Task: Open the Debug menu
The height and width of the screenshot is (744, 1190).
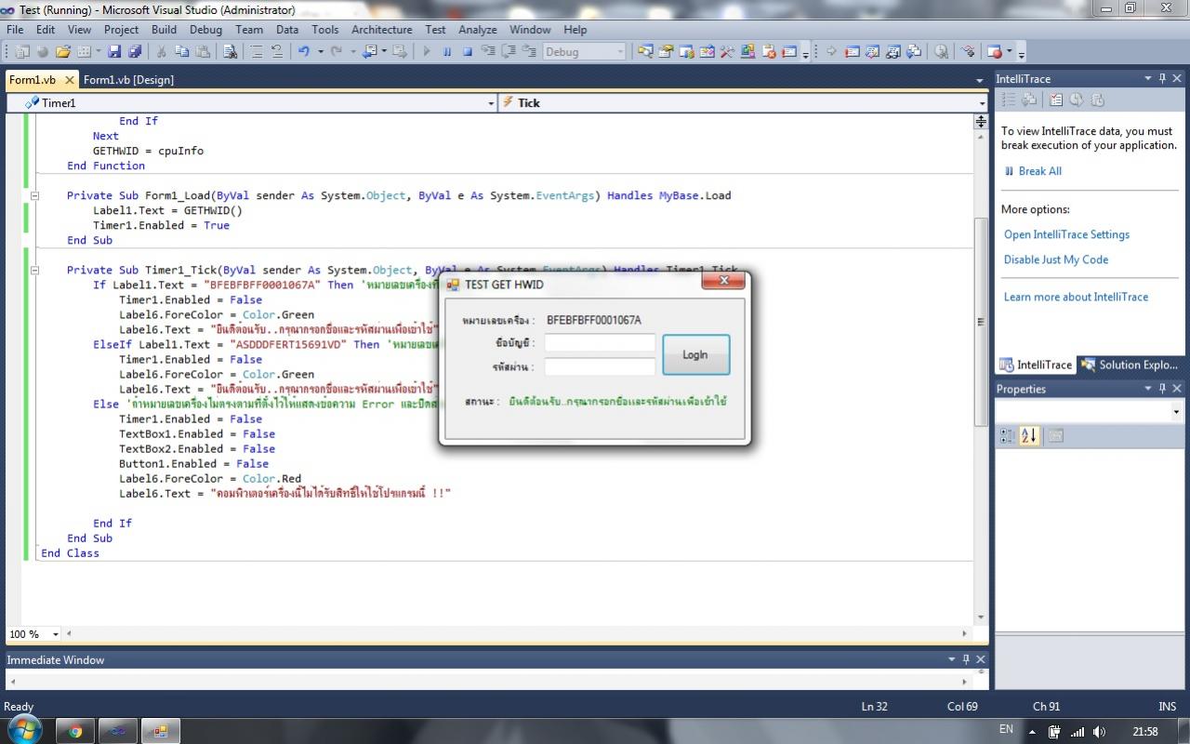Action: (205, 30)
